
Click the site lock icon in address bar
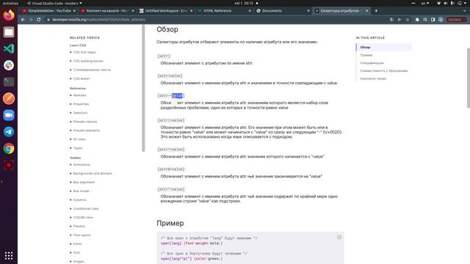pos(48,20)
